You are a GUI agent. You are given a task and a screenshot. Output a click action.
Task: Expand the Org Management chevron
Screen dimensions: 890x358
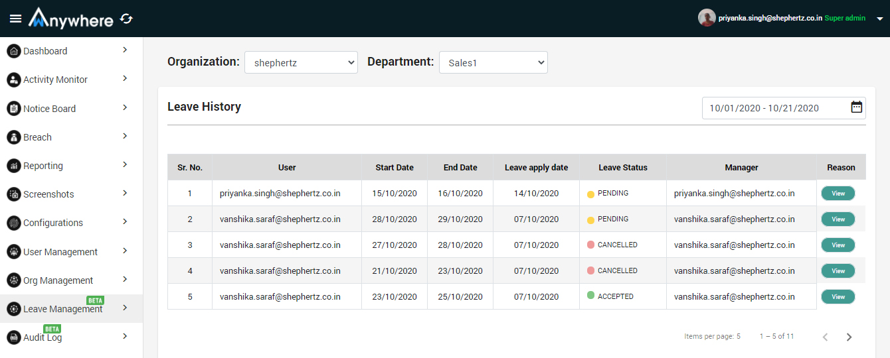(125, 279)
